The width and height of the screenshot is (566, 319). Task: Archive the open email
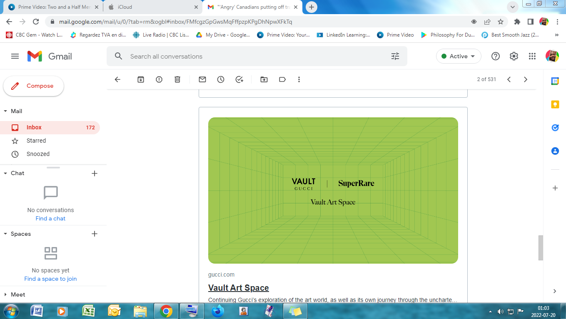point(141,79)
